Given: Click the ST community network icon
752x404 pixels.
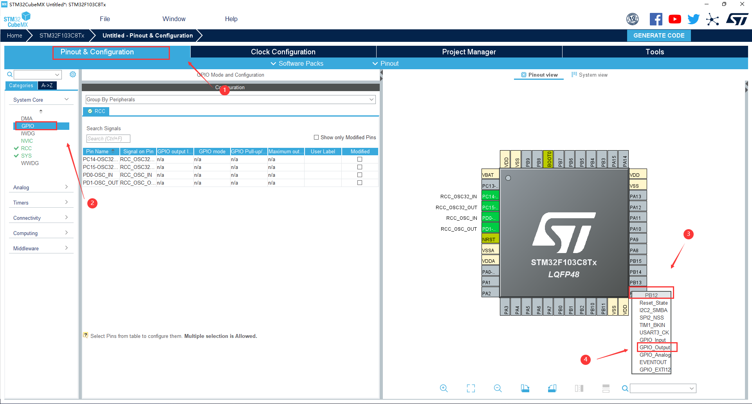Looking at the screenshot, I should click(x=712, y=19).
